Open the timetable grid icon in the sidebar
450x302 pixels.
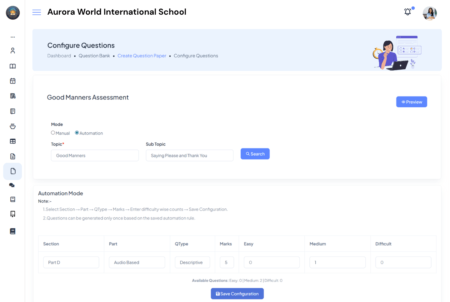[12, 141]
